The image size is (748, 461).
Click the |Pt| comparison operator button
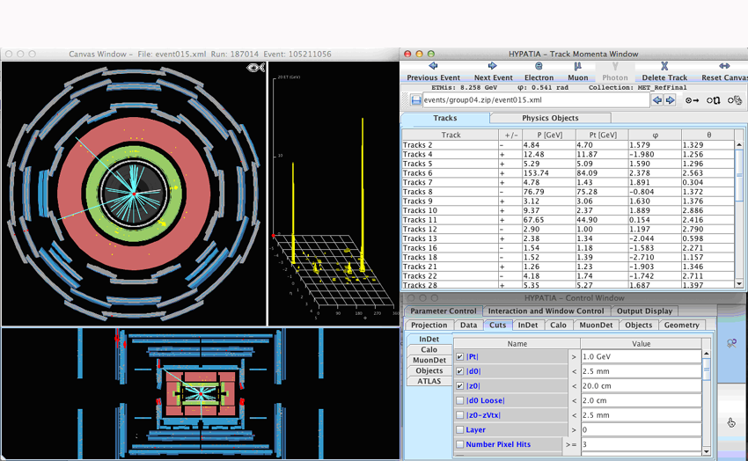click(574, 356)
